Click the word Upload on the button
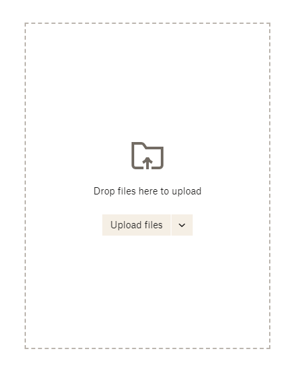Image resolution: width=293 pixels, height=373 pixels. pyautogui.click(x=126, y=225)
